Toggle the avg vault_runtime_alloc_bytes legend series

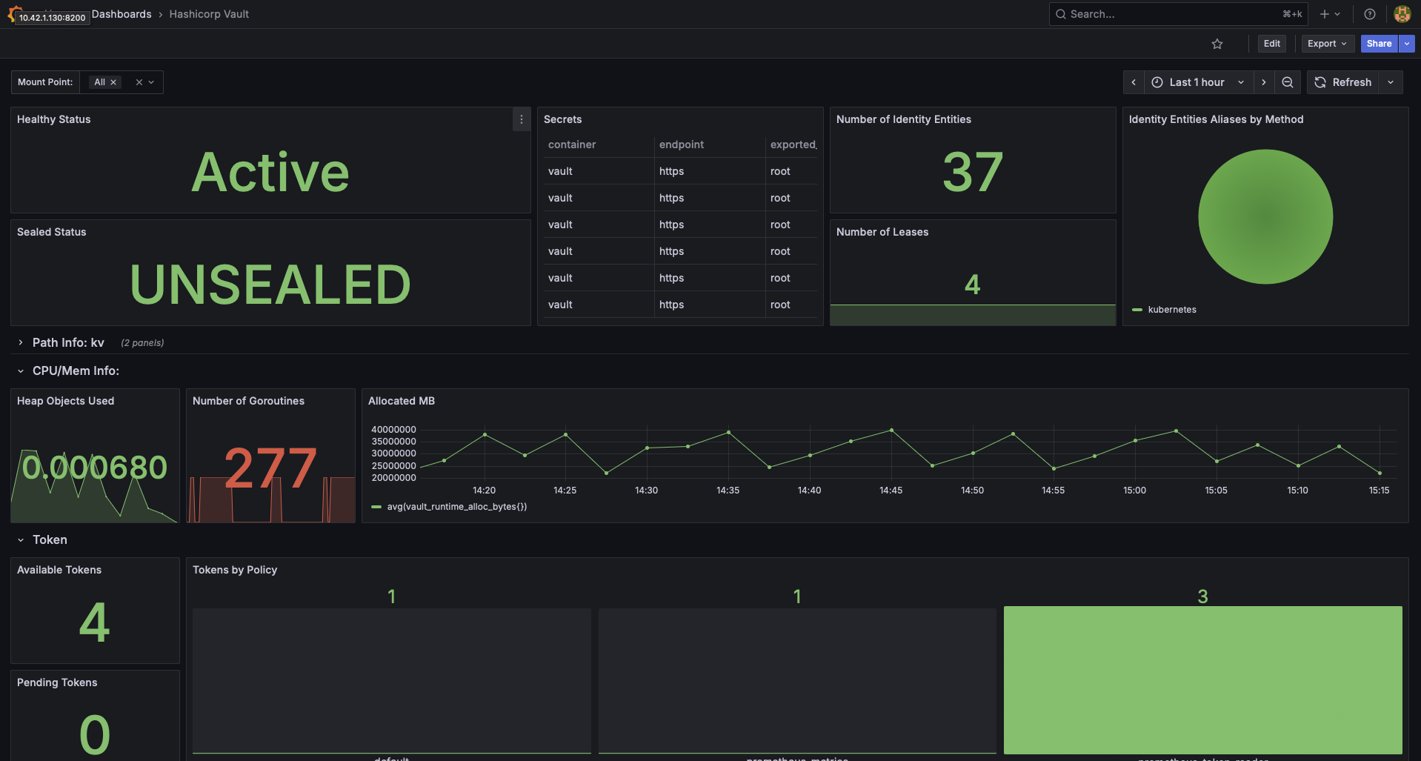(x=456, y=506)
